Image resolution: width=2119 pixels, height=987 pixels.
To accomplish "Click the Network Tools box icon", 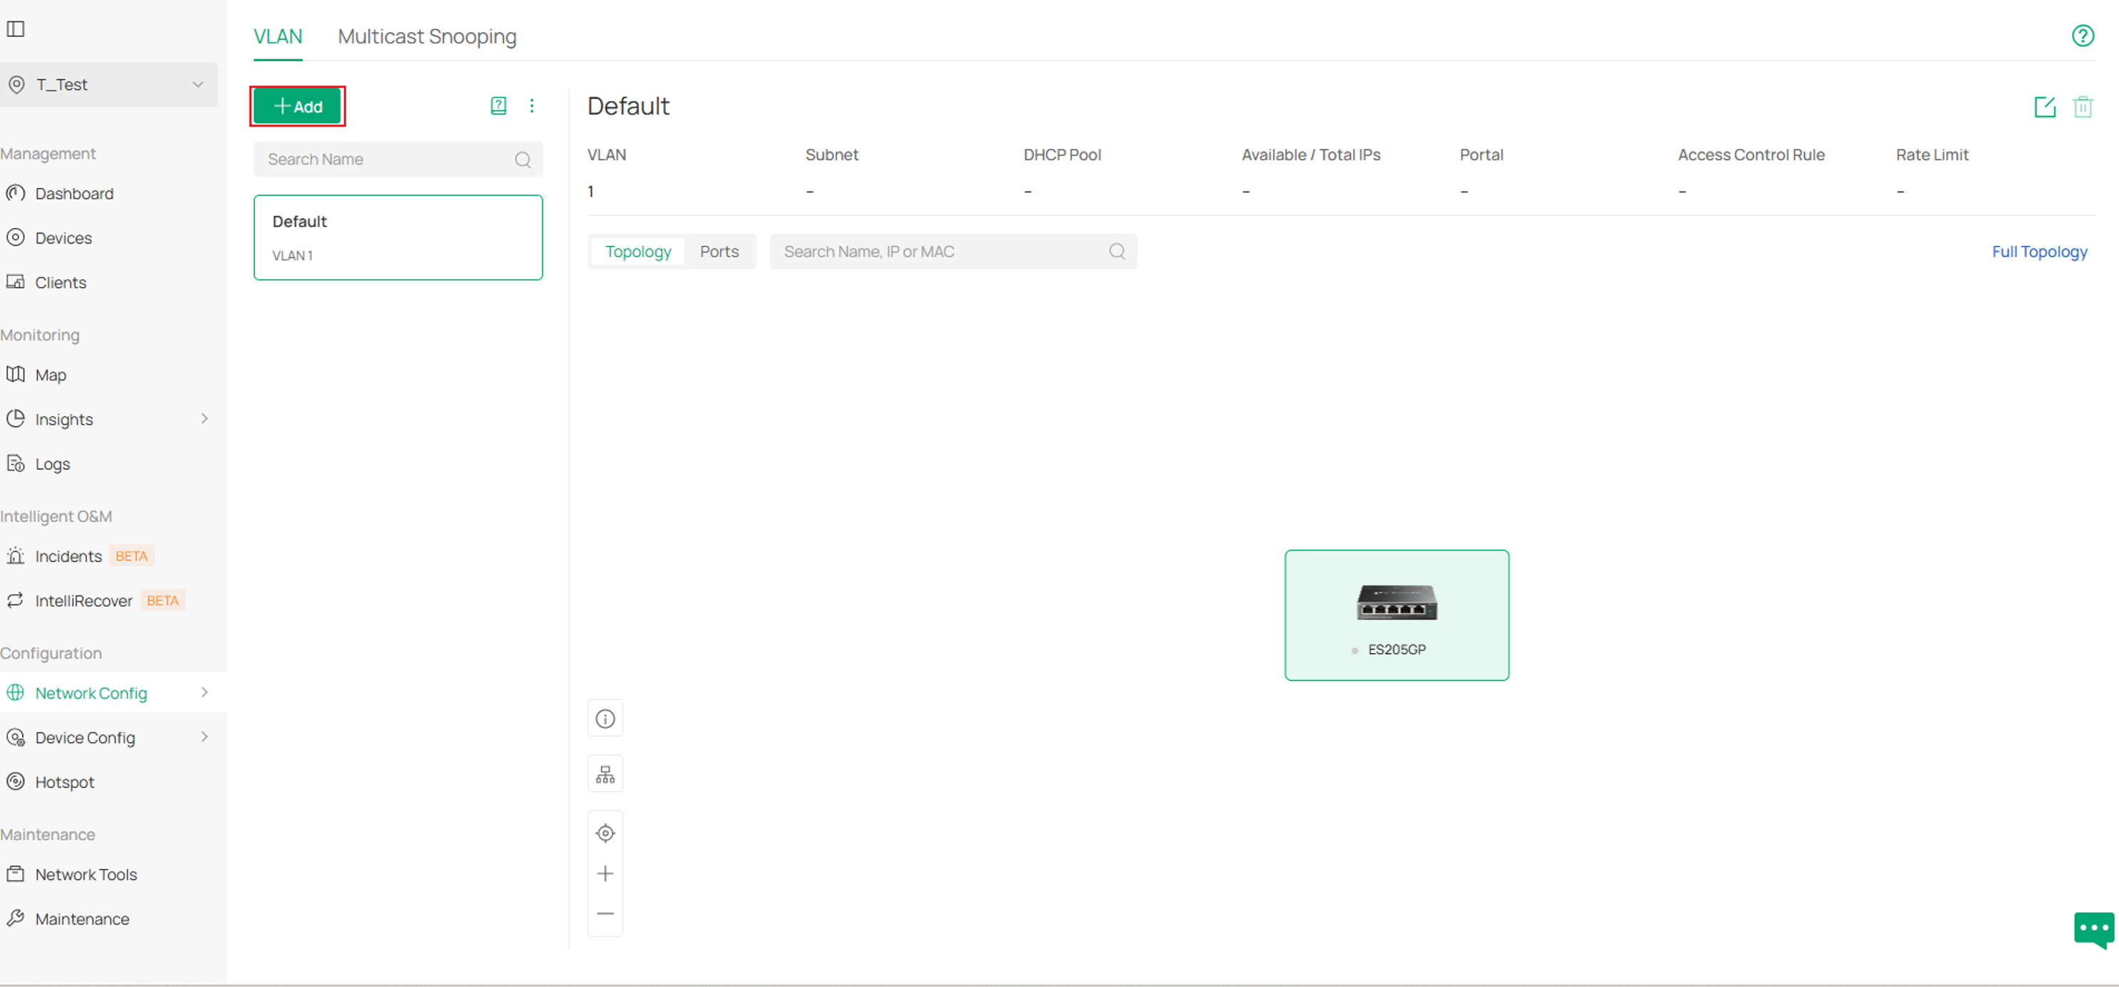I will tap(16, 874).
